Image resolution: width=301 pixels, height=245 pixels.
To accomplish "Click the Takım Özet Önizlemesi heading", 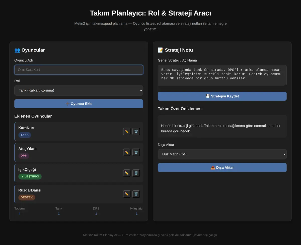I will click(180, 109).
